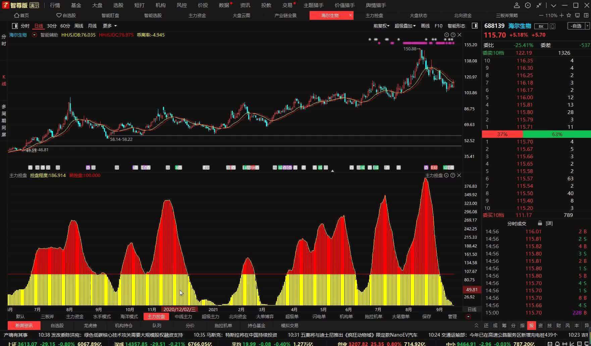This screenshot has height=346, width=591.
Task: Expand the 更多 period dropdown
Action: [x=110, y=26]
